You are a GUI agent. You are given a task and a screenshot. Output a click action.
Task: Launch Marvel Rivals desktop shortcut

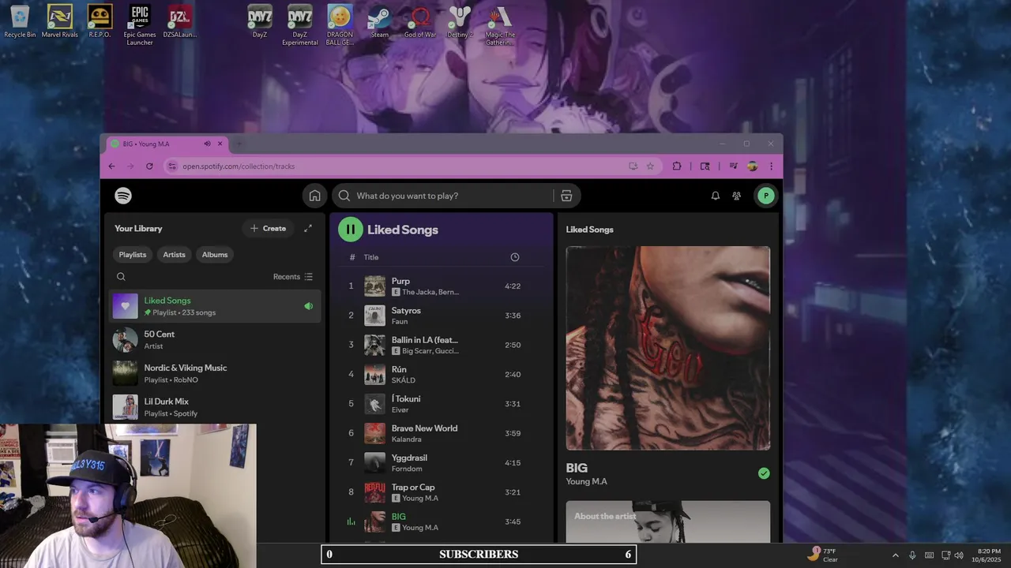(60, 21)
